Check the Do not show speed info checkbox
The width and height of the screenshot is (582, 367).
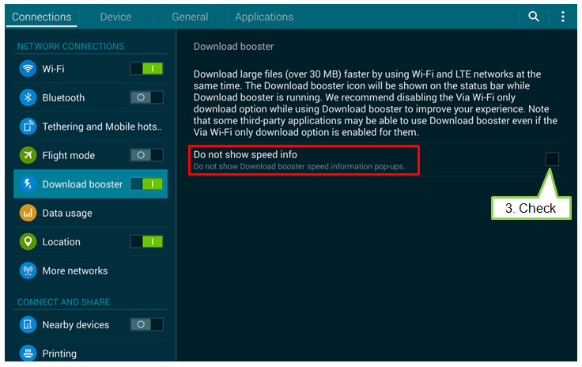tap(552, 159)
